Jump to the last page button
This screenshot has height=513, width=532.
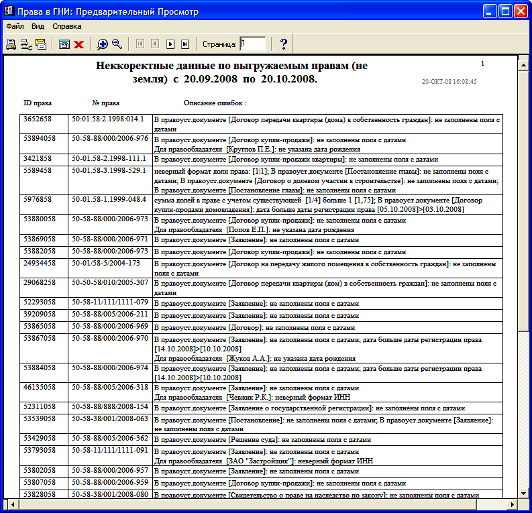click(x=185, y=44)
